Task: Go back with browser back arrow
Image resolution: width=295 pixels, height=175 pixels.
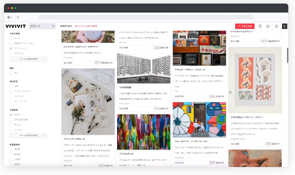Action: 9,17
